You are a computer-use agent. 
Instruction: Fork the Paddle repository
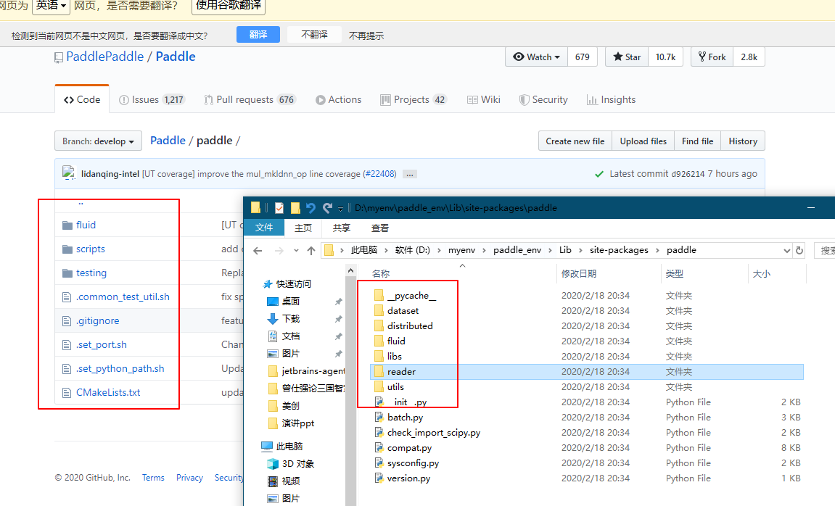(x=712, y=57)
